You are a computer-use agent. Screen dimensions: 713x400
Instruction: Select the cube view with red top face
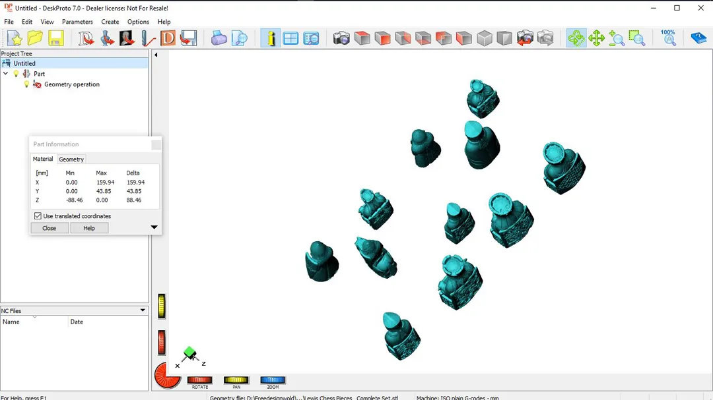(362, 38)
